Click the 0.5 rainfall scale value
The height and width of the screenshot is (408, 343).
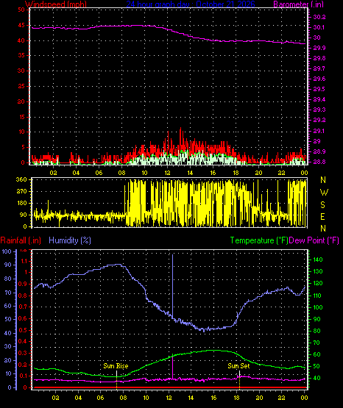pyautogui.click(x=23, y=331)
